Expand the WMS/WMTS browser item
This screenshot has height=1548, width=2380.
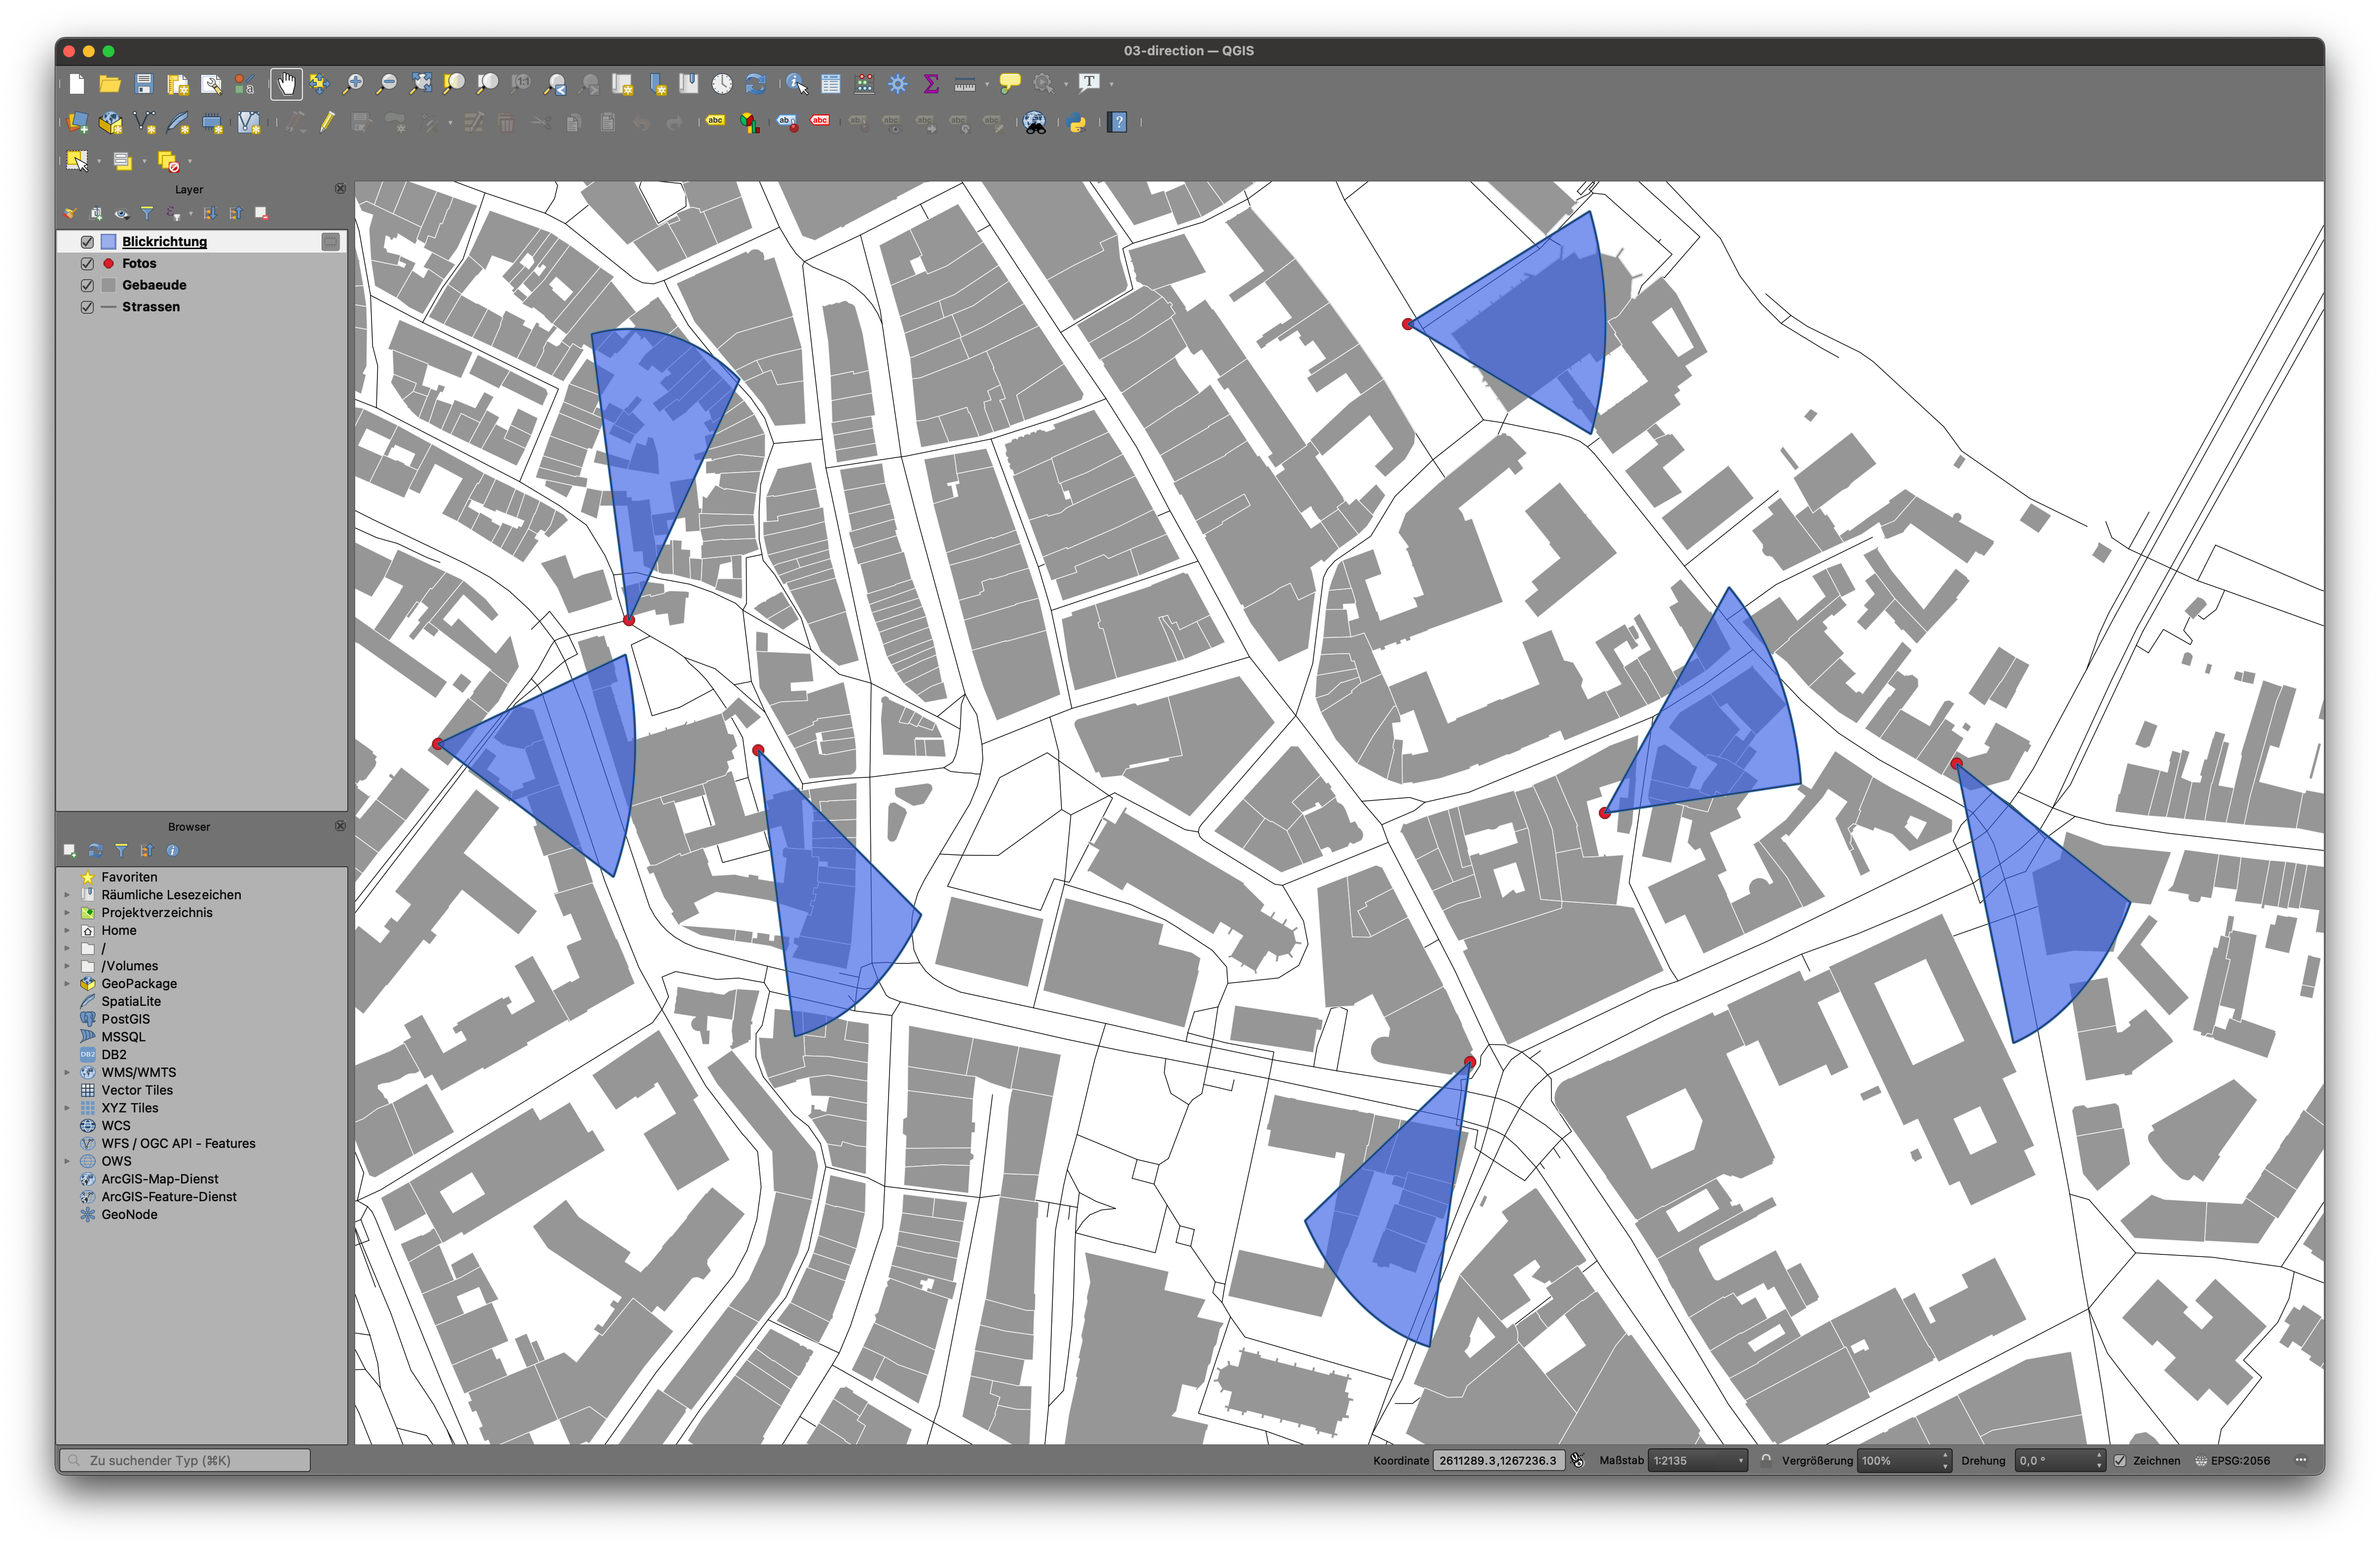(67, 1071)
